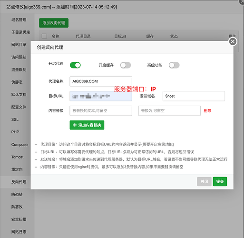Viewport: 244px width, 238px height.
Task: Enable the 开启缓存 switch
Action: [126, 65]
